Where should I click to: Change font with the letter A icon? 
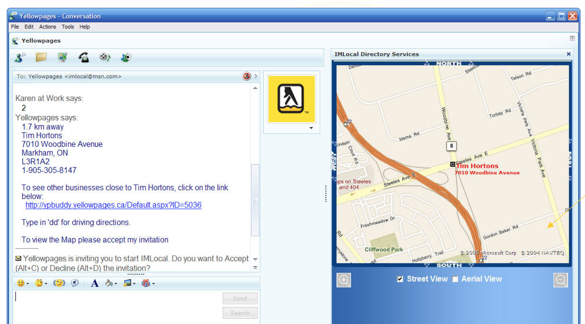coord(95,283)
